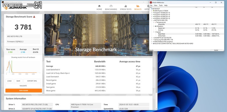Open the Tools menu in HWMonitor

tap(161, 5)
